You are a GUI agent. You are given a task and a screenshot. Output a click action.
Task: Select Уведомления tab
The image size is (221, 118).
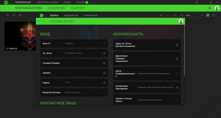point(71,16)
